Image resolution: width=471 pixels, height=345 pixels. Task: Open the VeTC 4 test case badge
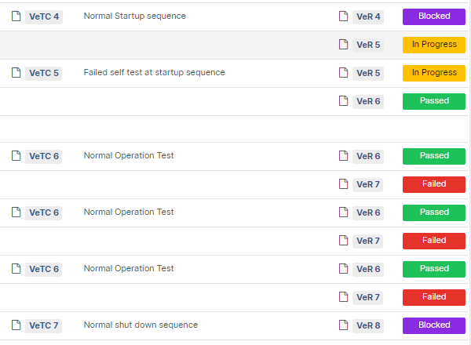pyautogui.click(x=44, y=16)
